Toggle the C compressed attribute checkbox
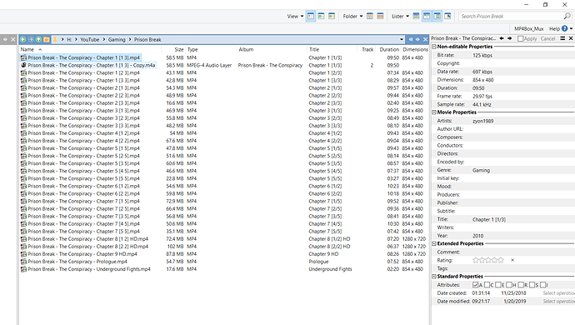Screen dimensions: 575x325 point(487,285)
